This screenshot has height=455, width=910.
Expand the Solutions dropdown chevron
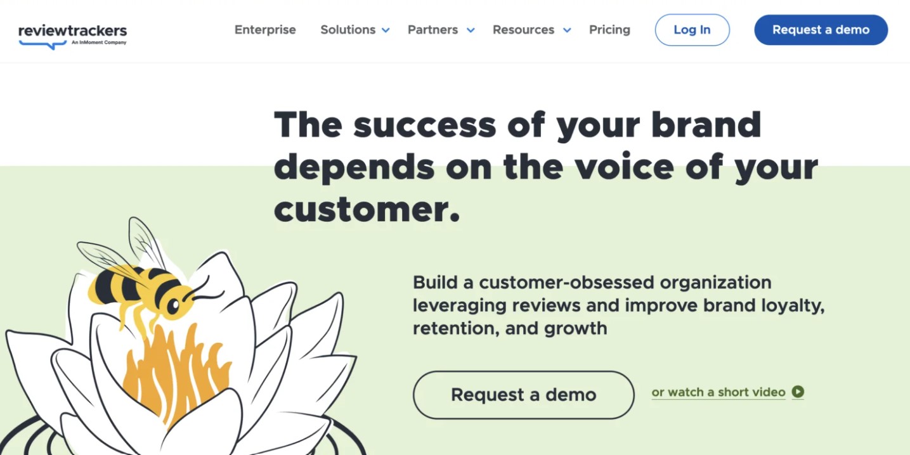(x=387, y=30)
